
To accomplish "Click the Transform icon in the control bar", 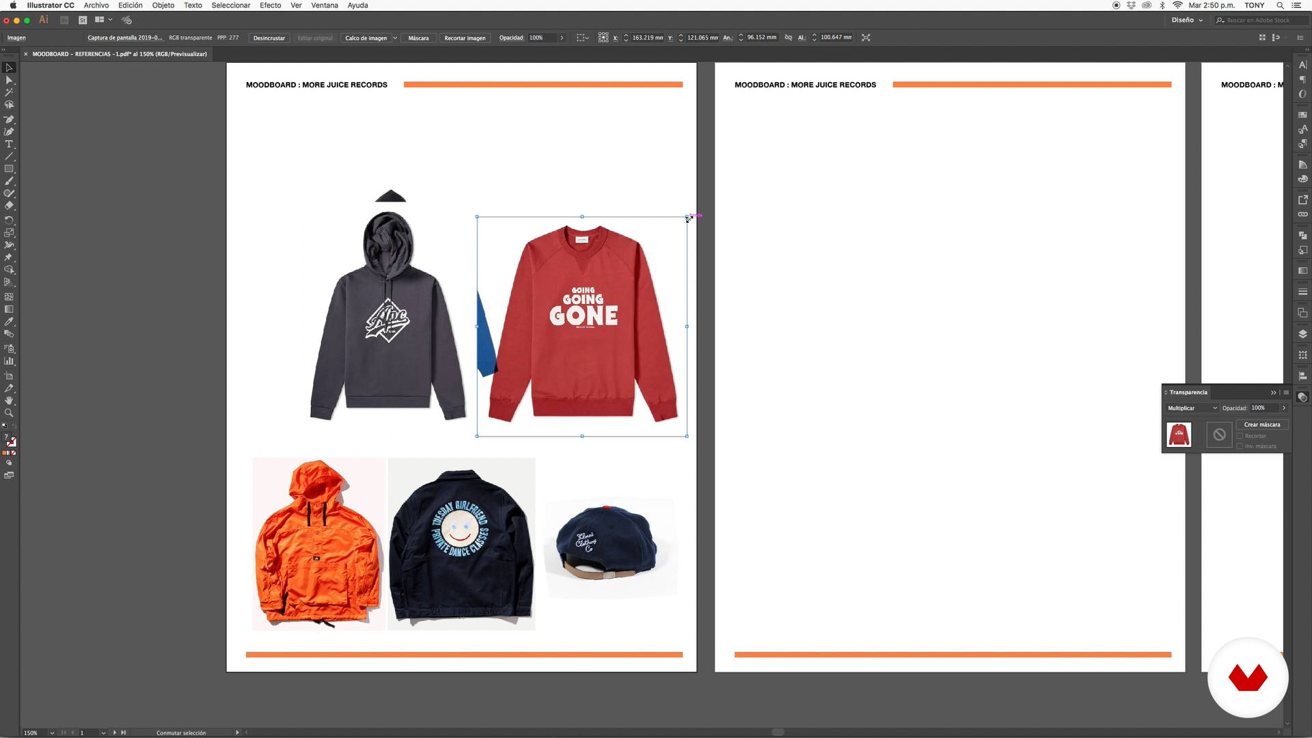I will click(x=603, y=38).
